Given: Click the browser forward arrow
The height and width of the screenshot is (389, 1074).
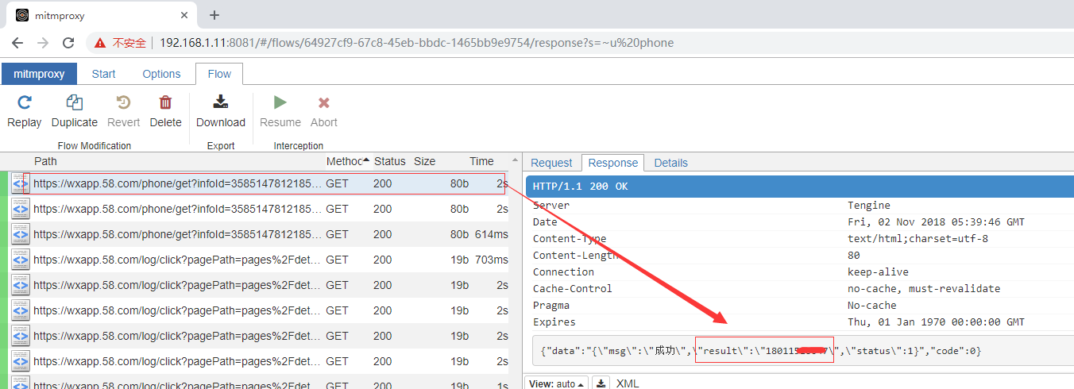Looking at the screenshot, I should point(43,43).
